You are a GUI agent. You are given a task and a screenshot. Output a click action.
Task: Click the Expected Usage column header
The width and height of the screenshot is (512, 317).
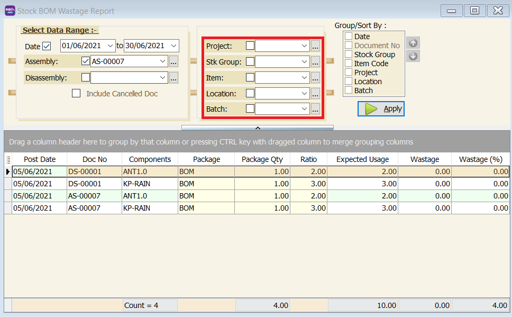[x=362, y=159]
